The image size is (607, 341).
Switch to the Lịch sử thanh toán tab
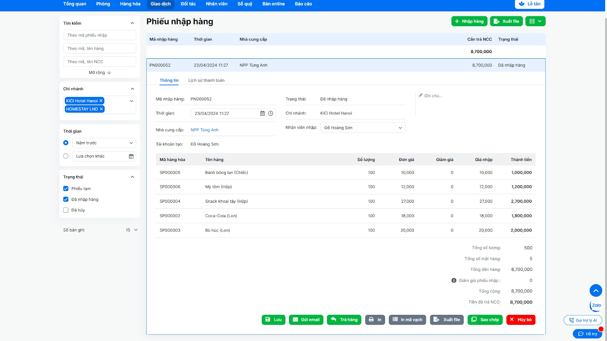click(206, 80)
